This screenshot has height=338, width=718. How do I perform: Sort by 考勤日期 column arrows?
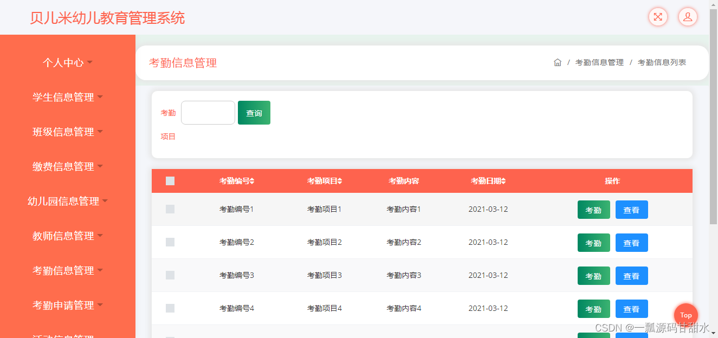pos(503,181)
